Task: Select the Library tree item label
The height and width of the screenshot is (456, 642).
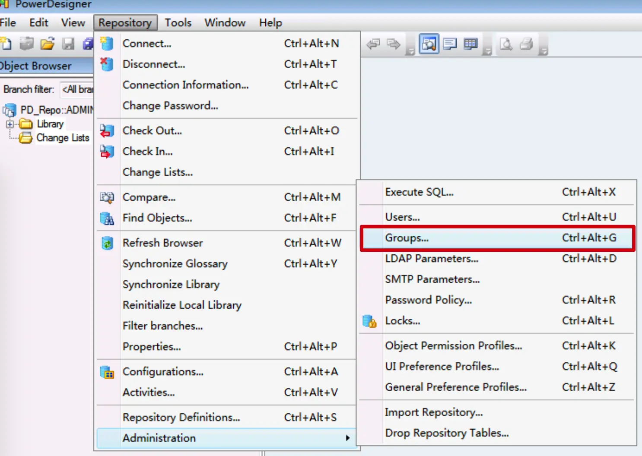Action: (x=50, y=124)
